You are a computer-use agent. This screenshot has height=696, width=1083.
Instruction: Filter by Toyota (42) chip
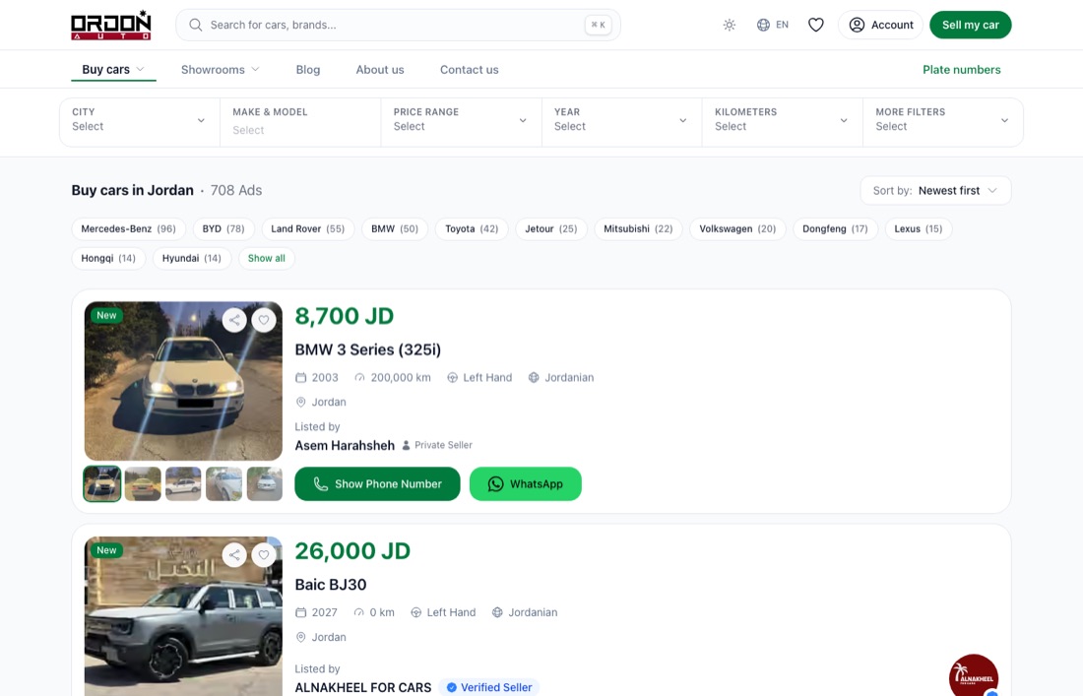pyautogui.click(x=472, y=228)
